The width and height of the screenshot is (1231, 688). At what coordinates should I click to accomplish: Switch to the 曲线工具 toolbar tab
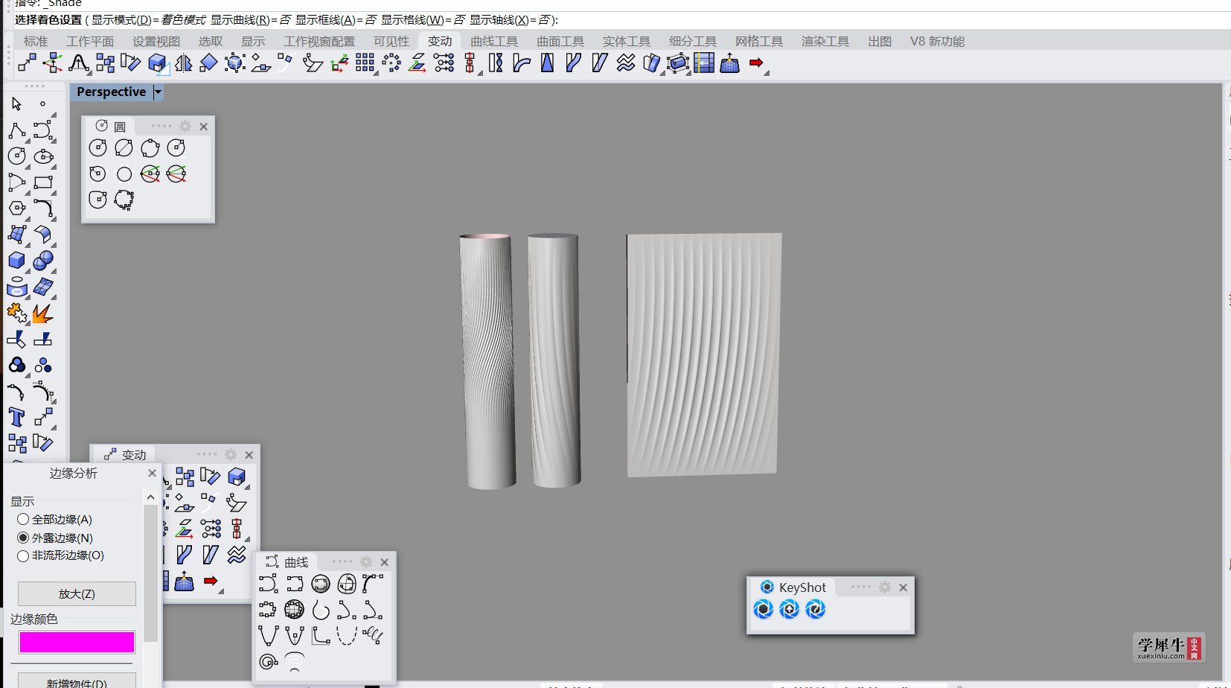point(494,41)
